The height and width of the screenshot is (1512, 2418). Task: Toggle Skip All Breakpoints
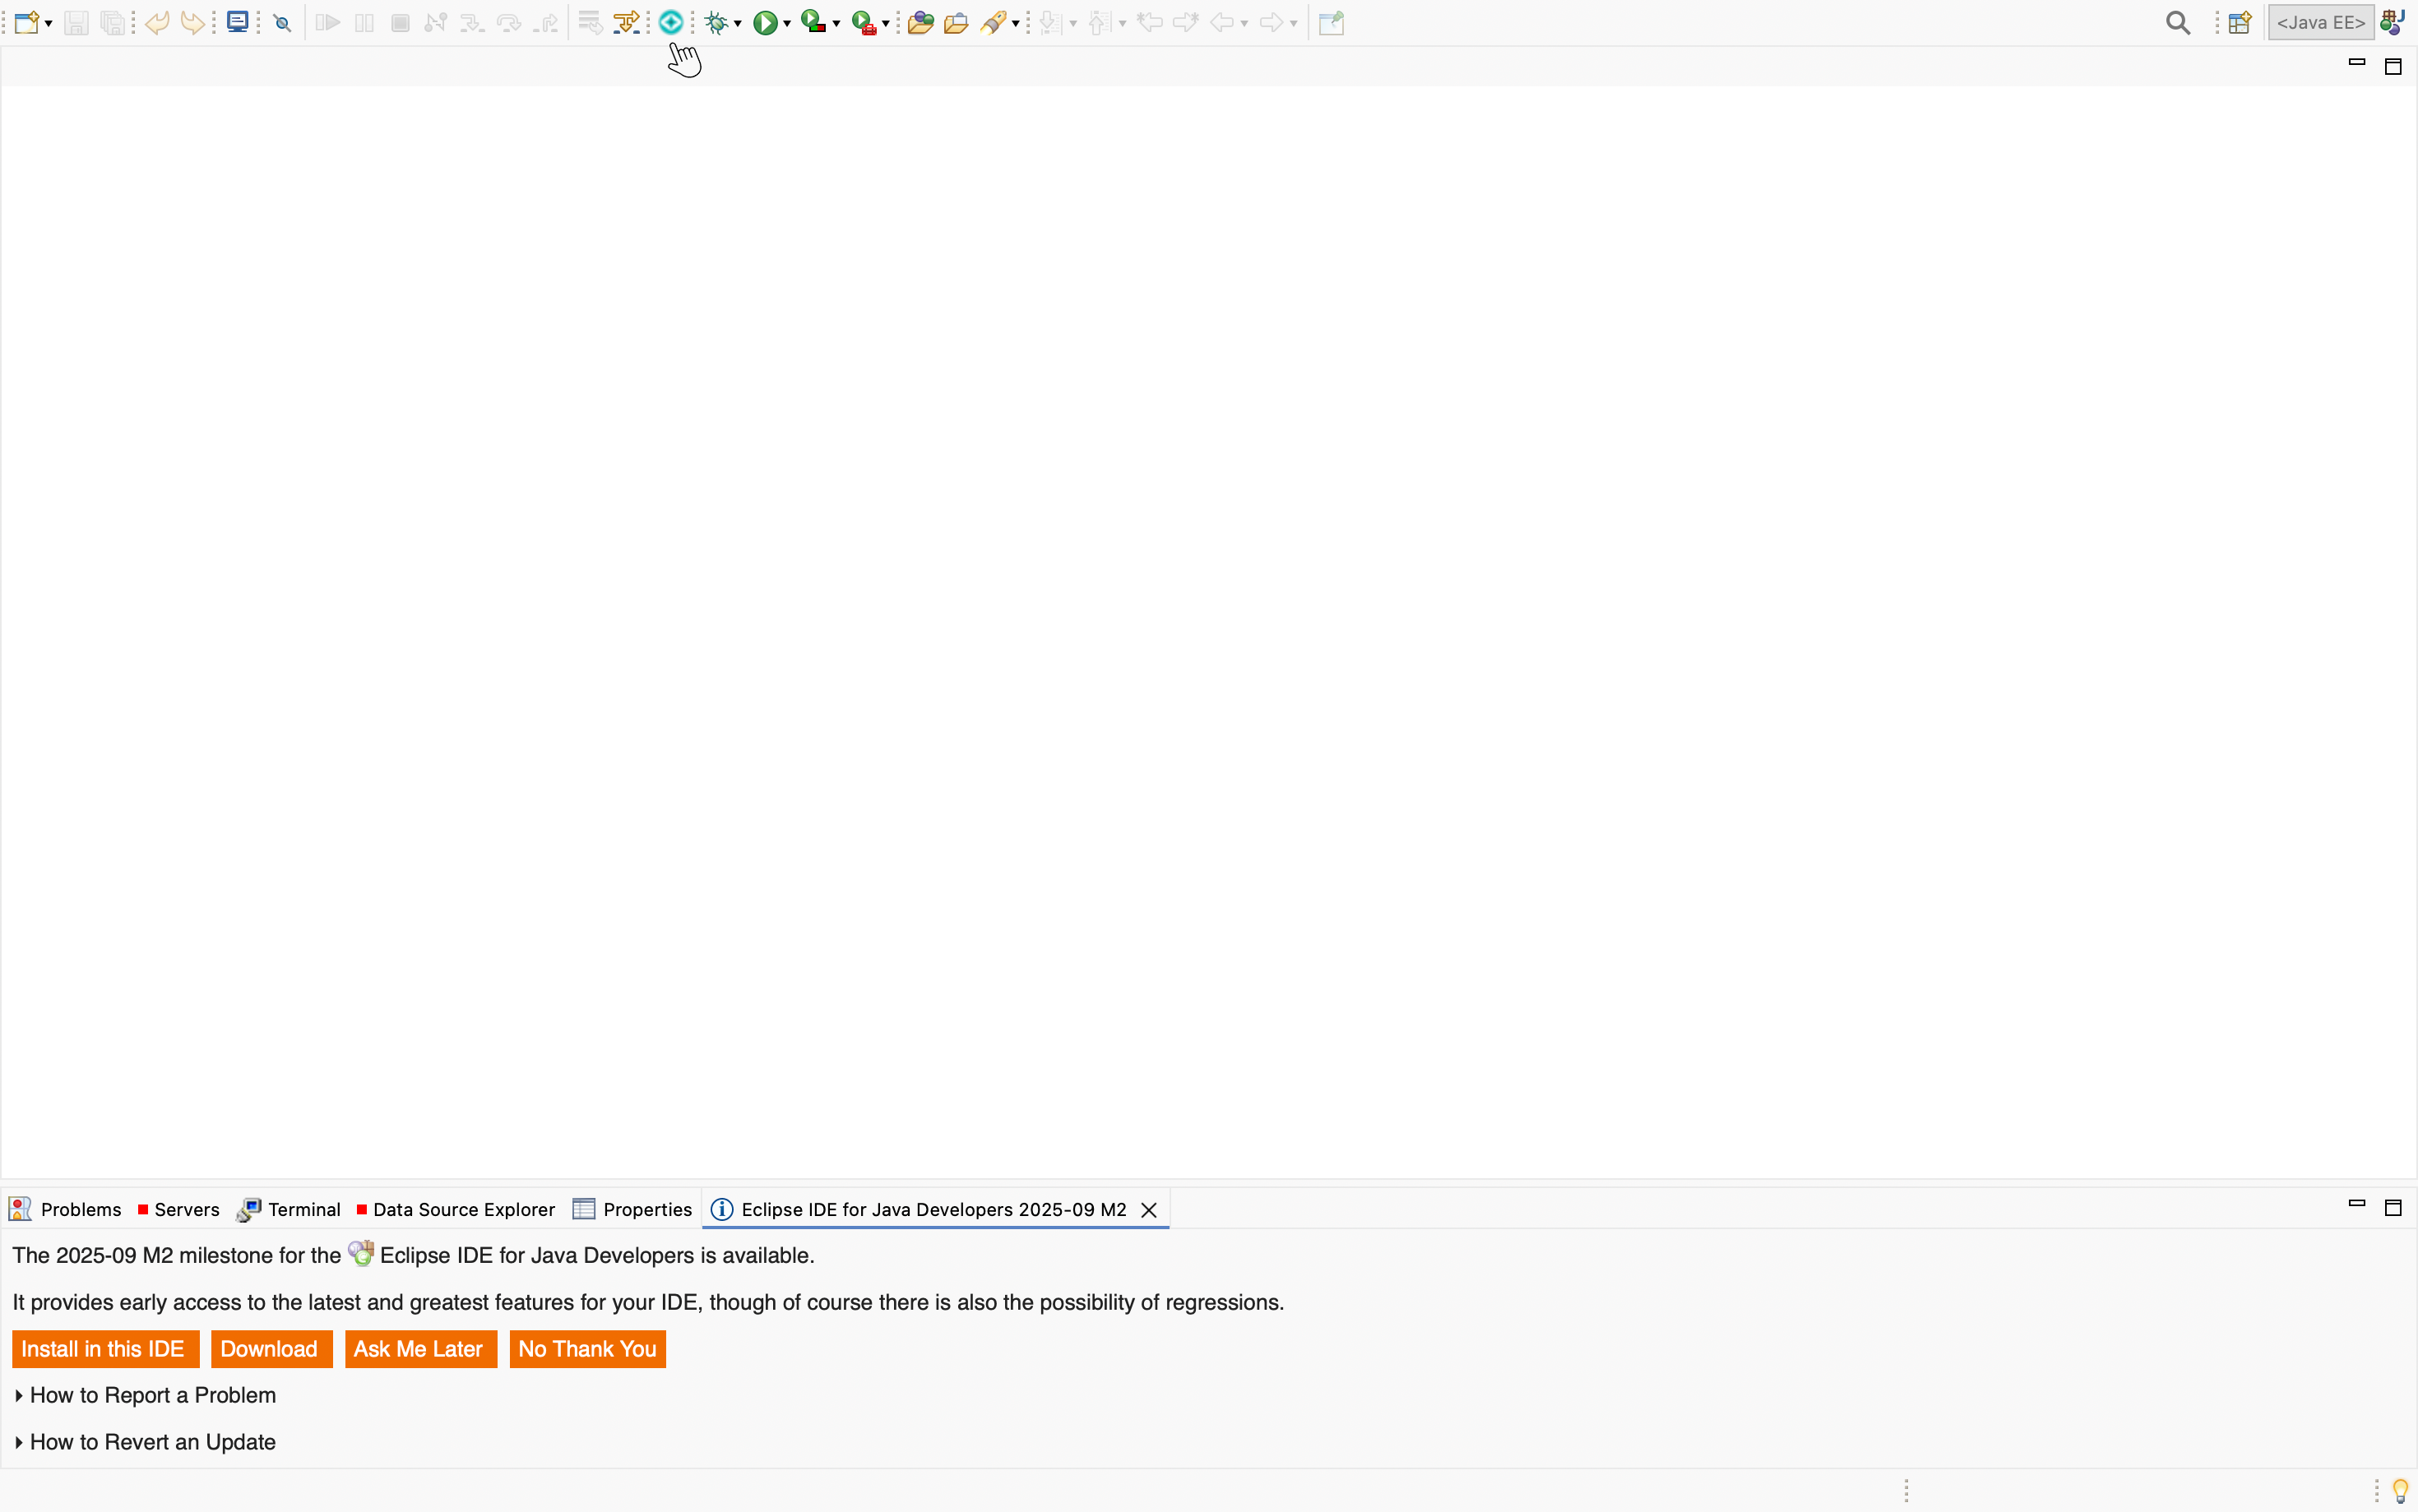(283, 22)
